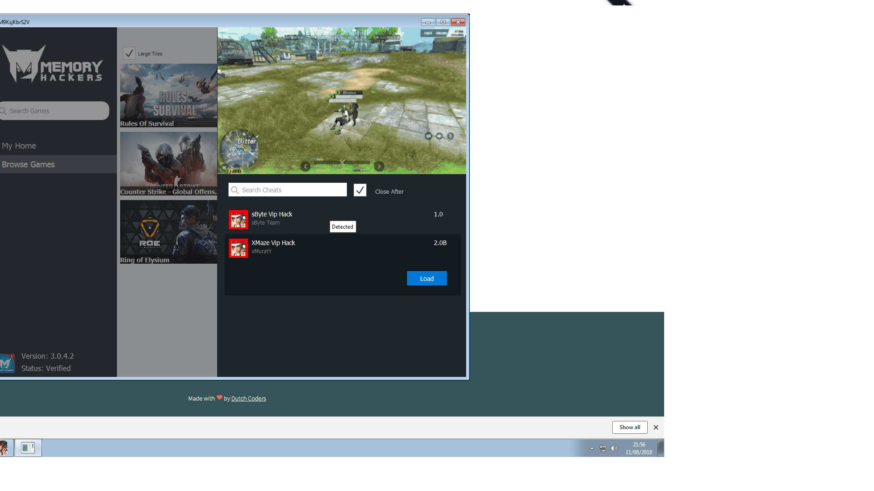Focus the Search Cheats text field
874x491 pixels.
tap(288, 190)
